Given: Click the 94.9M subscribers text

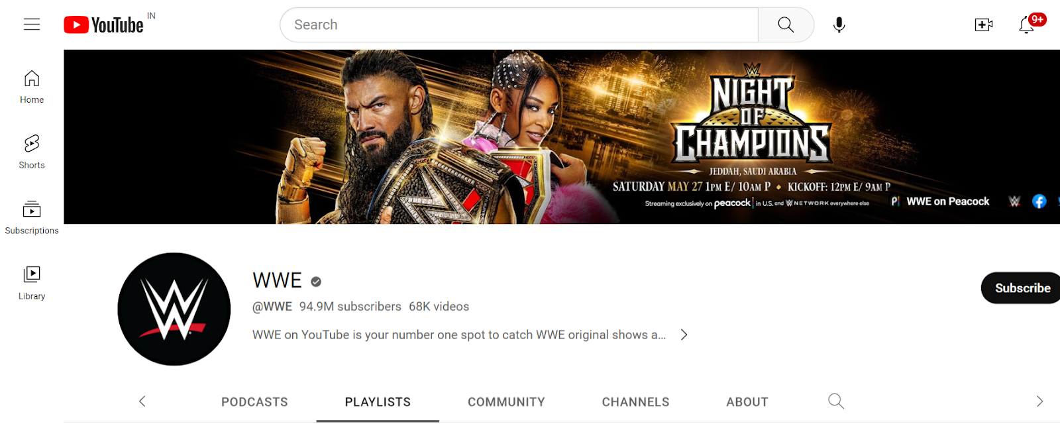Looking at the screenshot, I should tap(350, 306).
